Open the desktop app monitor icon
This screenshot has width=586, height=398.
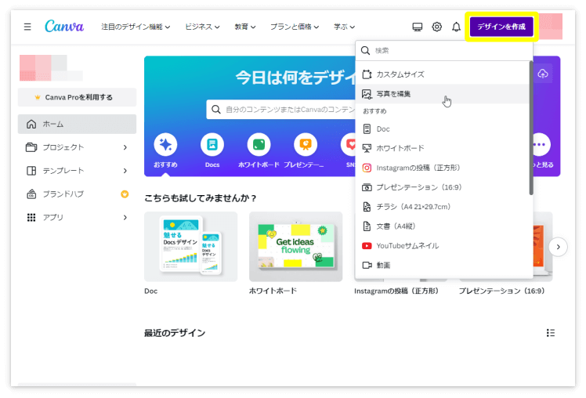(417, 27)
